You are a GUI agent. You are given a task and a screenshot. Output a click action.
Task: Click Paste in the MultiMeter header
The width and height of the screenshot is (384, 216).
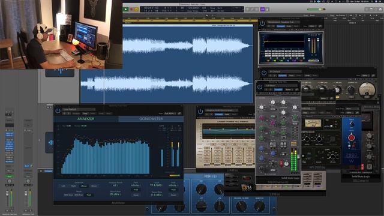(x=93, y=113)
